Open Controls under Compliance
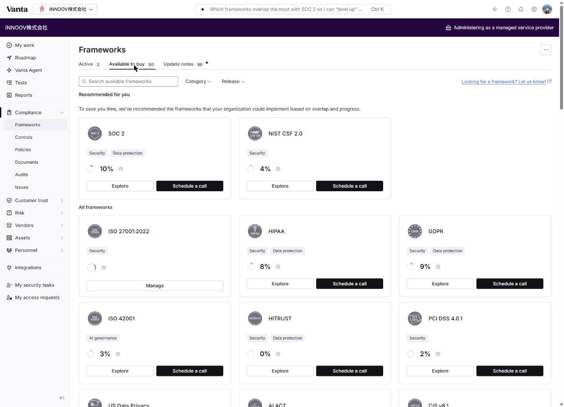Viewport: 564px width, 407px height. [x=24, y=137]
